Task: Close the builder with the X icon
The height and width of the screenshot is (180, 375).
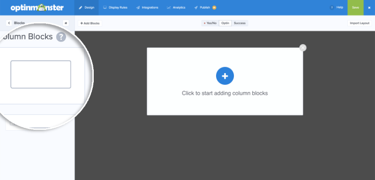Action: pos(369,7)
